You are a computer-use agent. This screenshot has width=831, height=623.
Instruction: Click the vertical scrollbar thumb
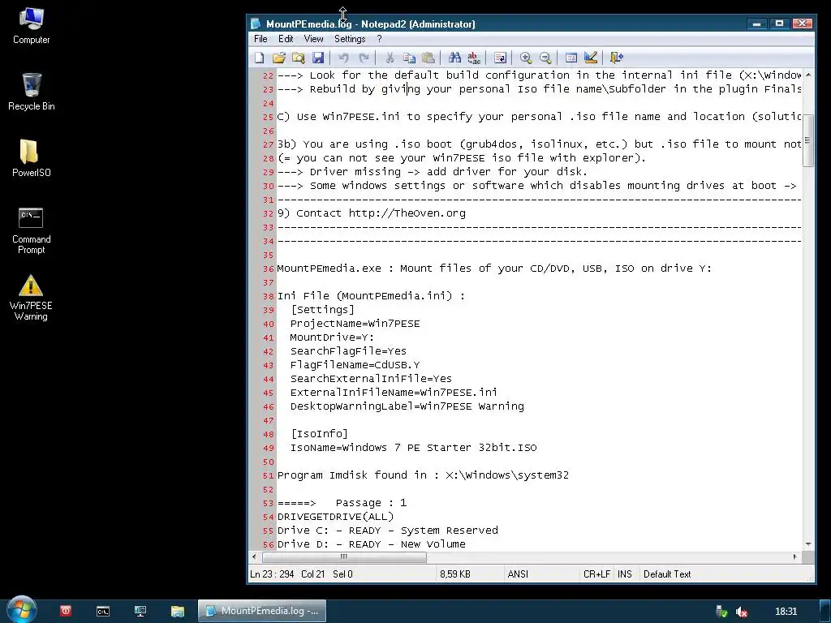tap(808, 140)
